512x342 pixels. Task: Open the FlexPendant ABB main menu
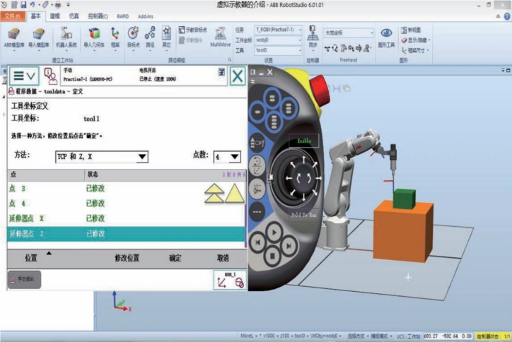click(x=23, y=76)
